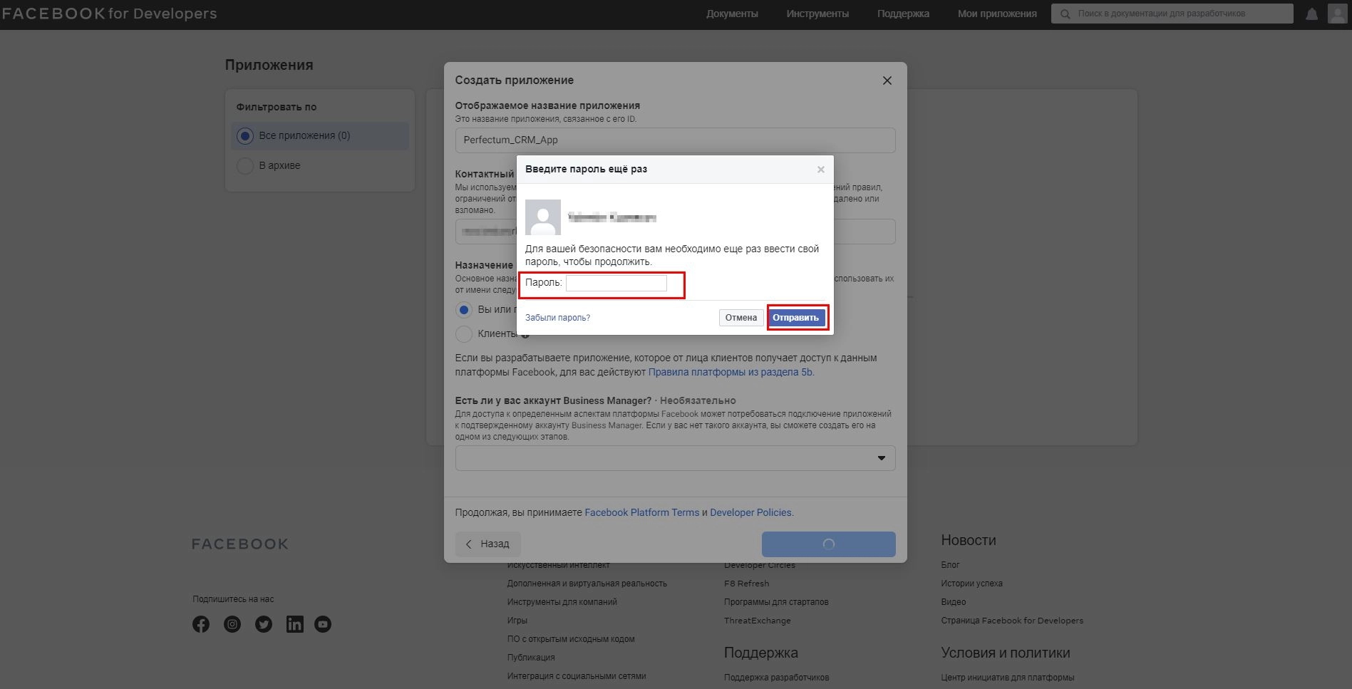The height and width of the screenshot is (689, 1352).
Task: Open the Программы для стартапов footer link
Action: (776, 602)
